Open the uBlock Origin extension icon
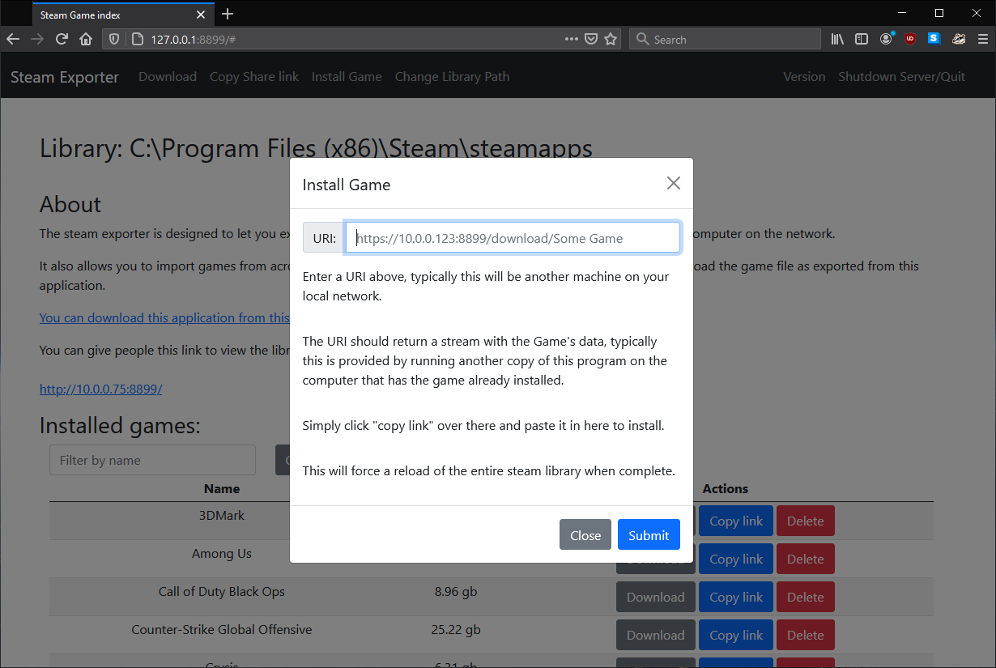Viewport: 996px width, 668px height. click(x=910, y=39)
